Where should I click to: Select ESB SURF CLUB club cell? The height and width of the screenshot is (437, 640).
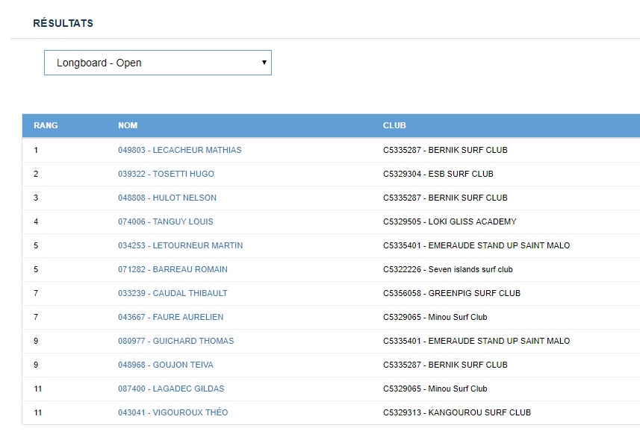pyautogui.click(x=438, y=174)
